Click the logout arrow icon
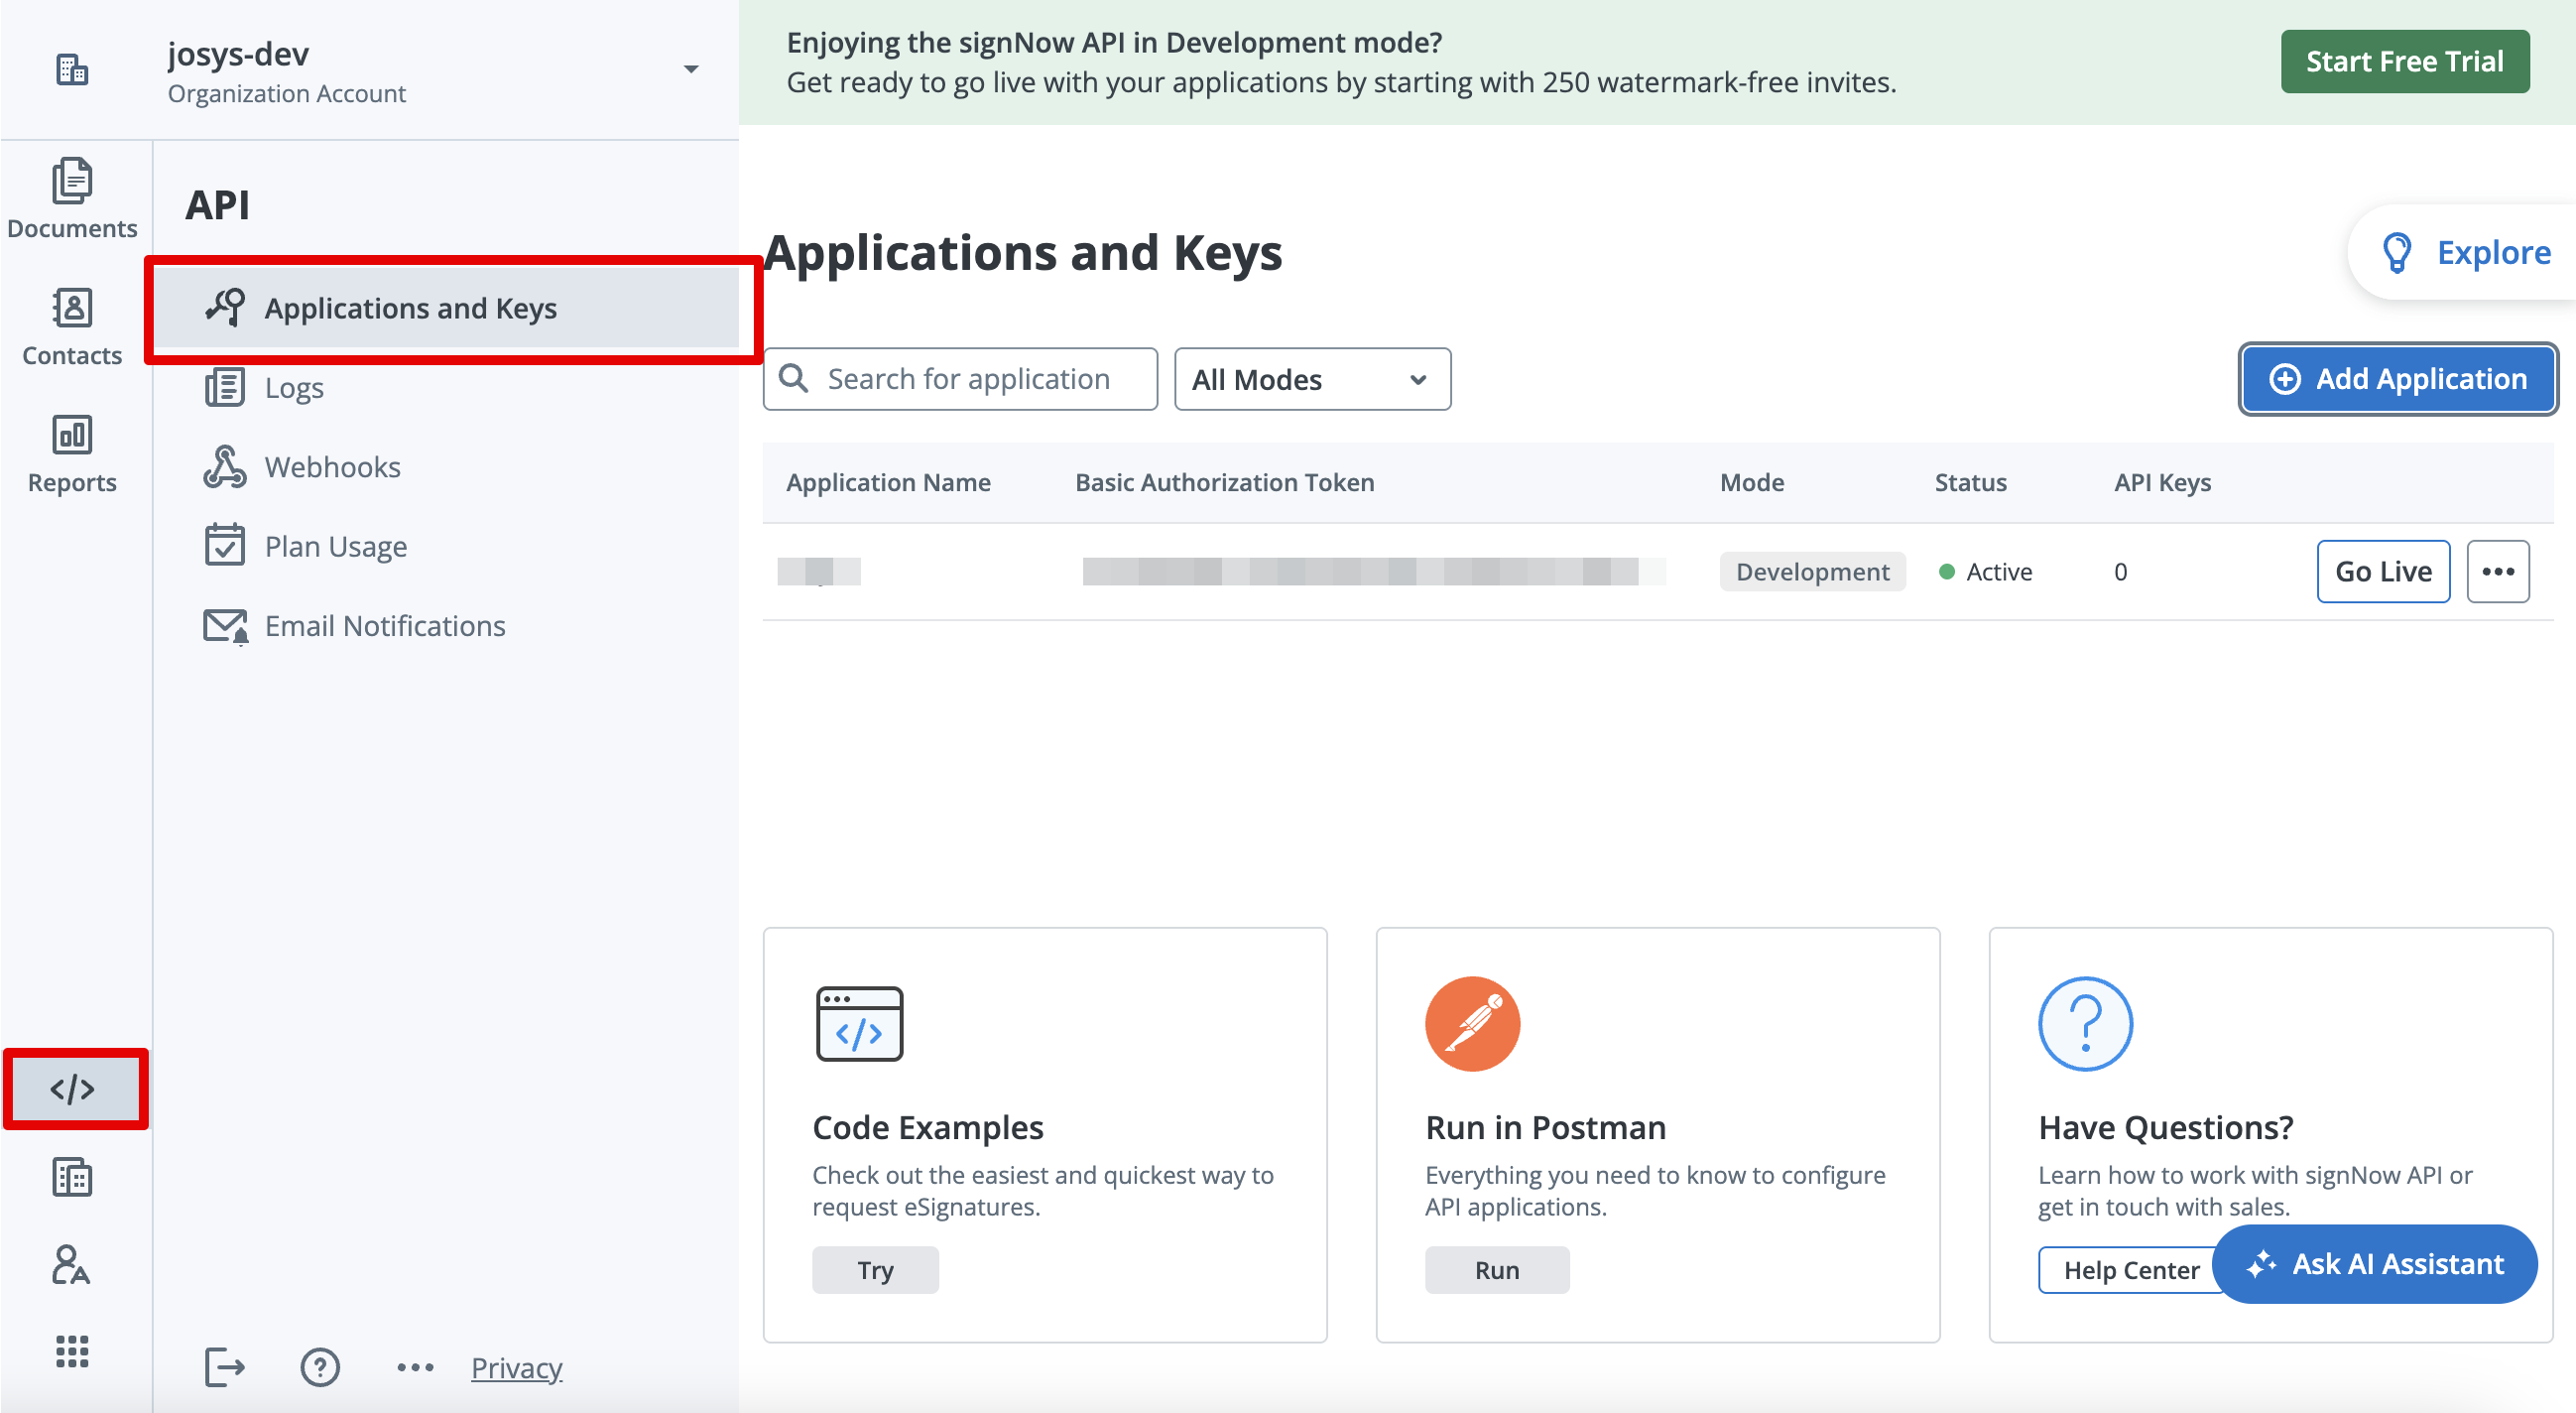Viewport: 2576px width, 1413px height. pyautogui.click(x=224, y=1366)
